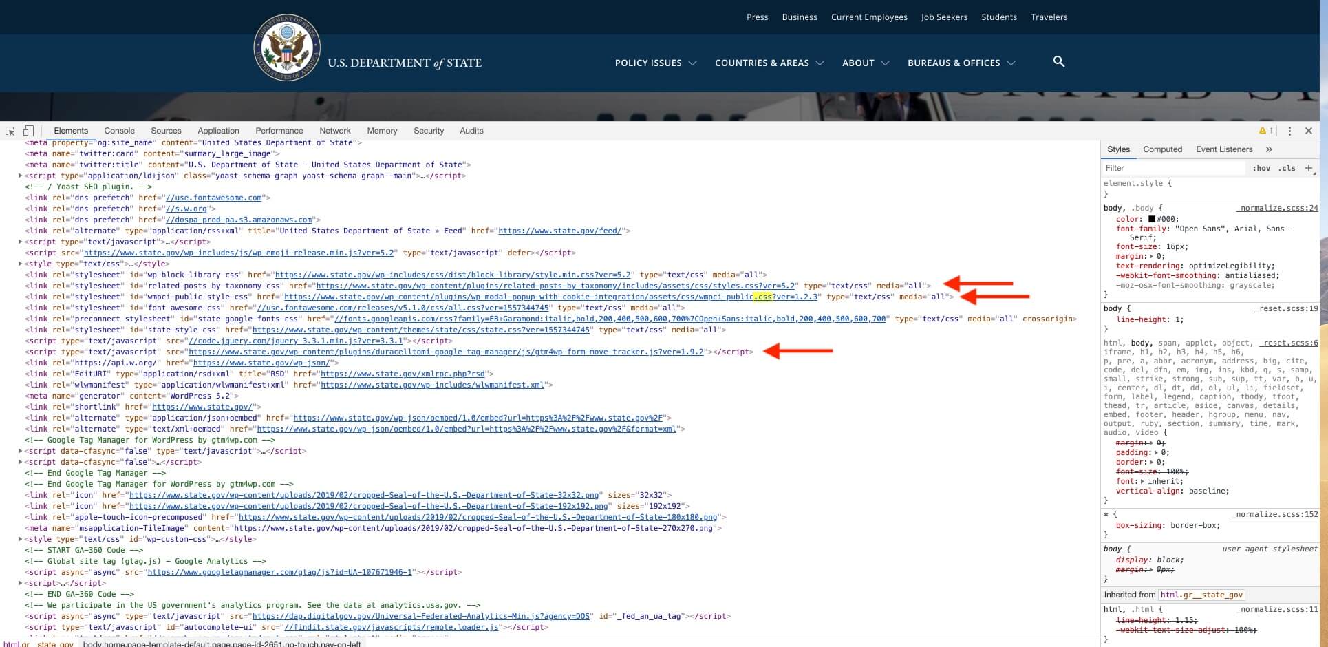Open the Security tab
This screenshot has width=1328, height=647.
coord(429,131)
